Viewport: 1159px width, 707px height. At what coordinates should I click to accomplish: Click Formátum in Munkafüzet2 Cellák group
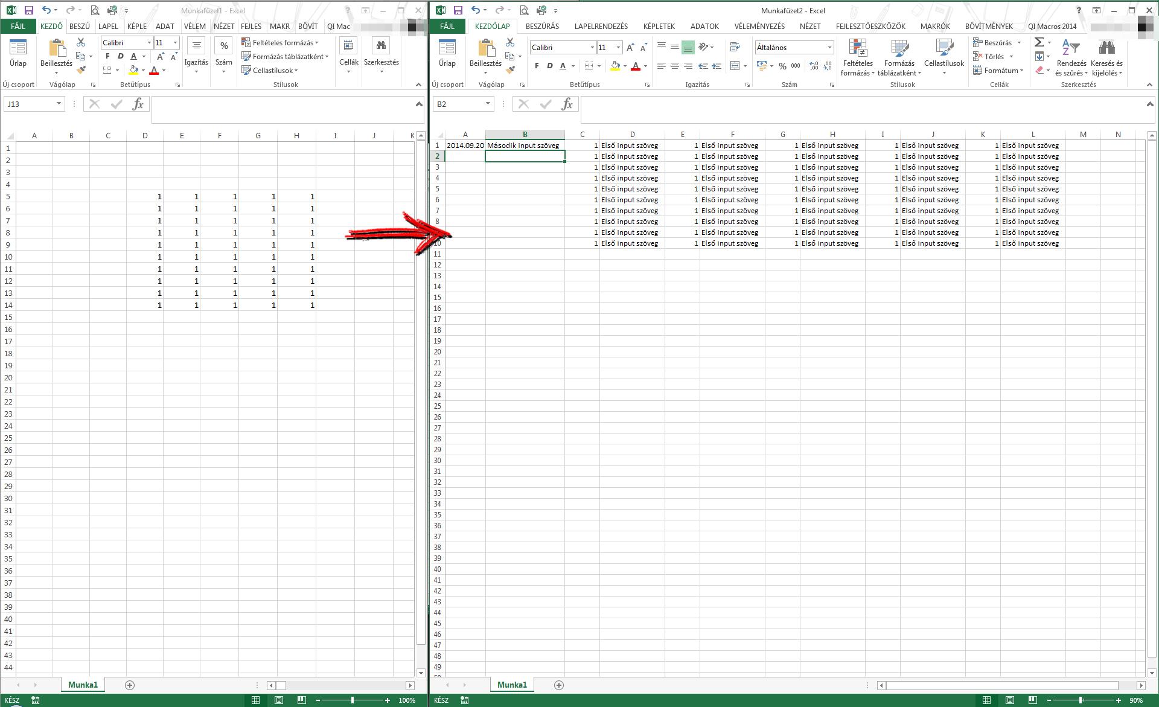pos(998,71)
